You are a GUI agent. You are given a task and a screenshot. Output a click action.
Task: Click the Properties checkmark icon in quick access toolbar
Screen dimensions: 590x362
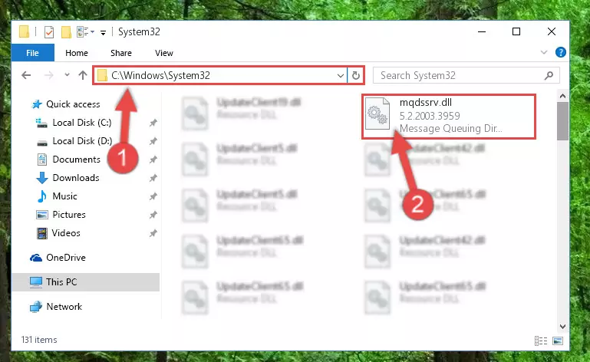(49, 32)
